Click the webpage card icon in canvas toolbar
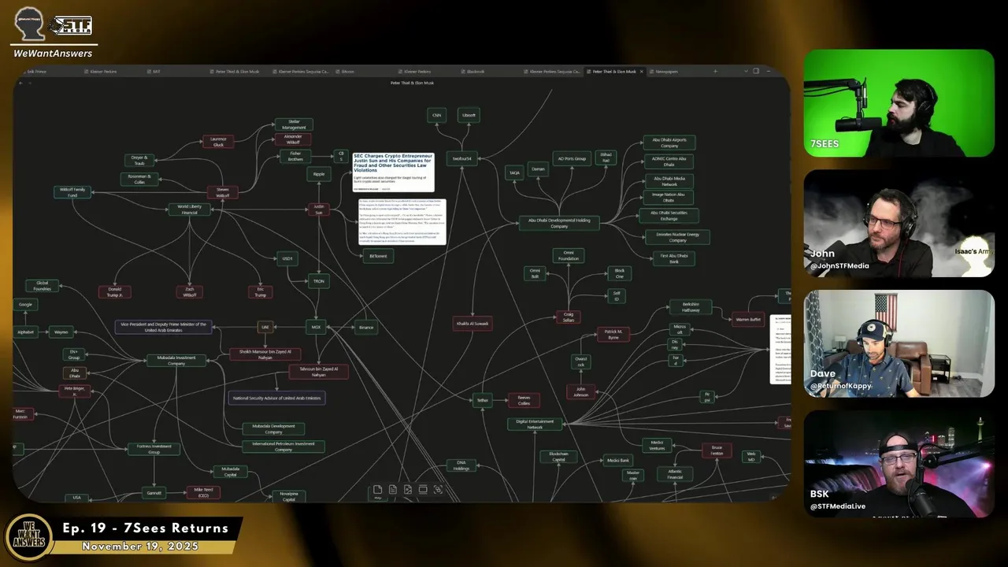The image size is (1008, 567). [423, 490]
